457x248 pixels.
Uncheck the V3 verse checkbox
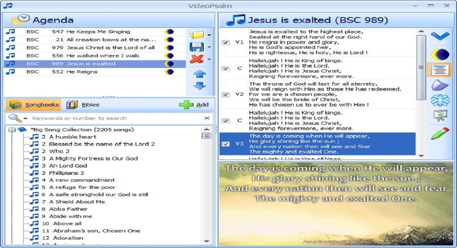pos(226,144)
